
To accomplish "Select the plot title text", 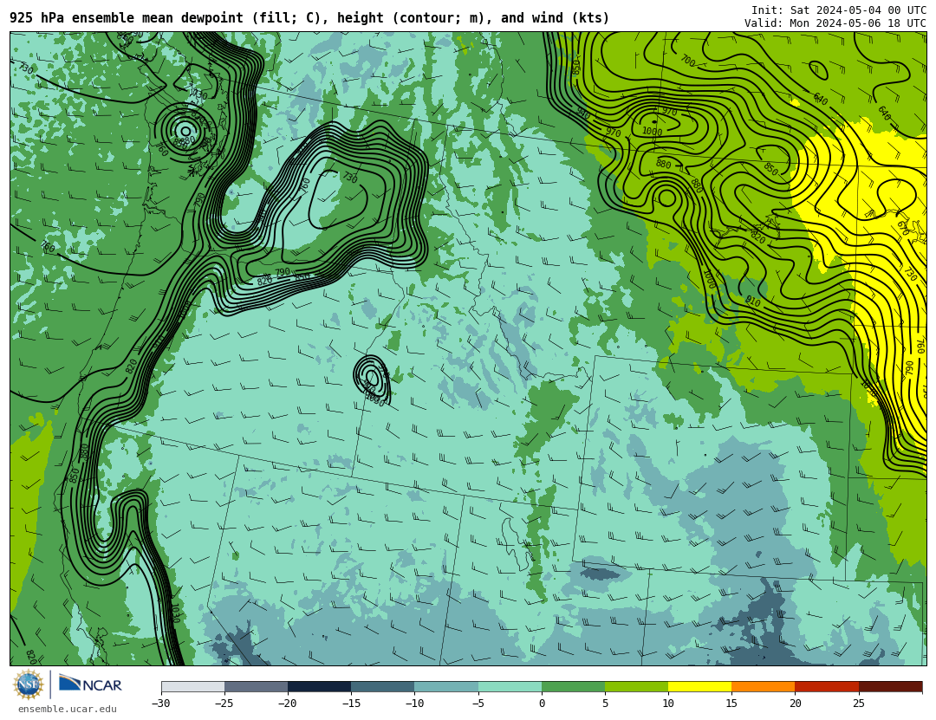I will tap(309, 18).
